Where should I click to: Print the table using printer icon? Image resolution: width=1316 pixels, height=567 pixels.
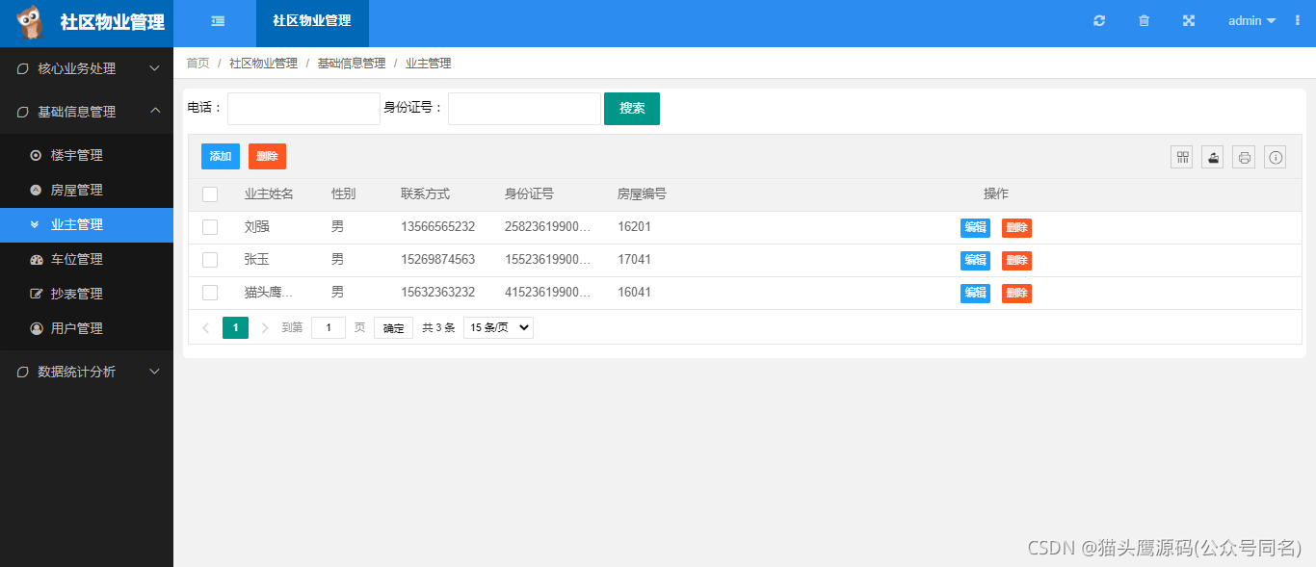[1244, 157]
